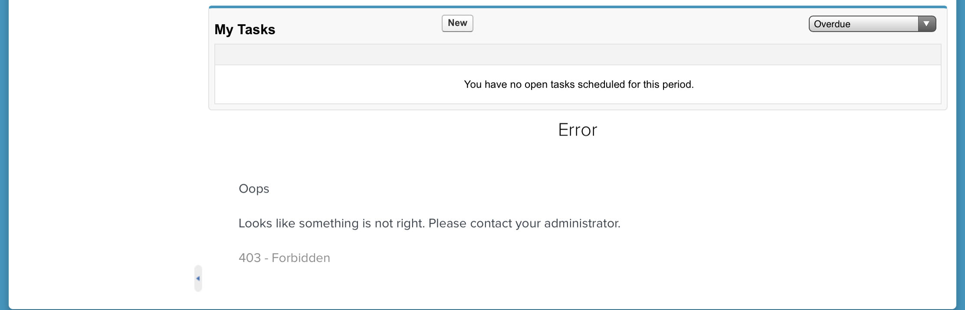Click the New task button
This screenshot has width=965, height=310.
click(x=457, y=23)
